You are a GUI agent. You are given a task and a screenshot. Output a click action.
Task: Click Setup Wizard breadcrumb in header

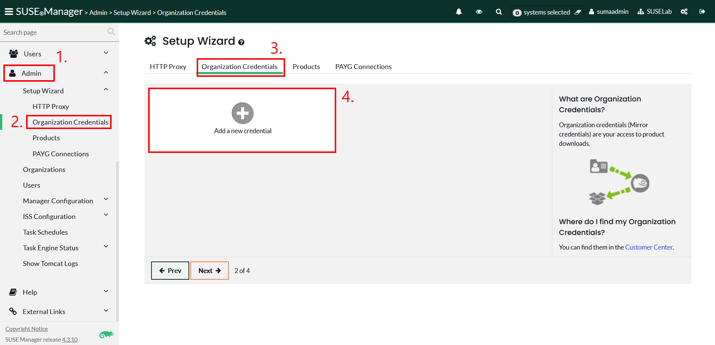(x=132, y=13)
